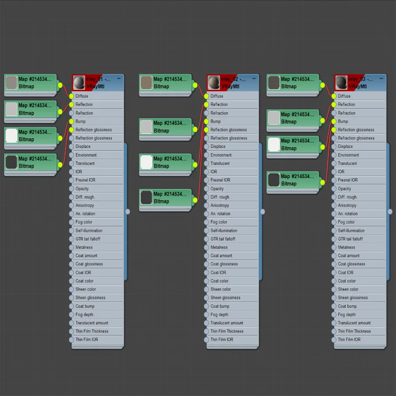Select 'Environment' label on vray_03

tap(348, 155)
